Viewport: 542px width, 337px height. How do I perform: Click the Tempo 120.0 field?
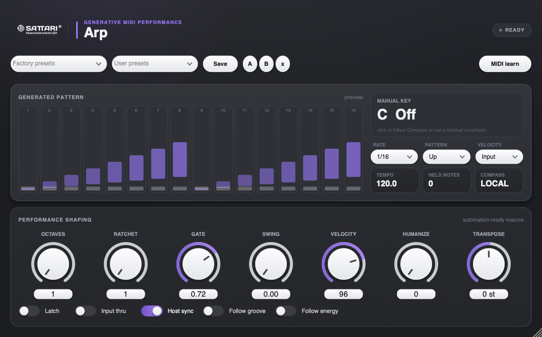394,180
